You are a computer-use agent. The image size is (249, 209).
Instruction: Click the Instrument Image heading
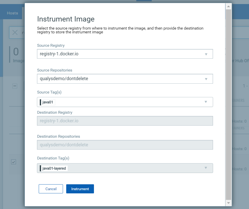(66, 19)
